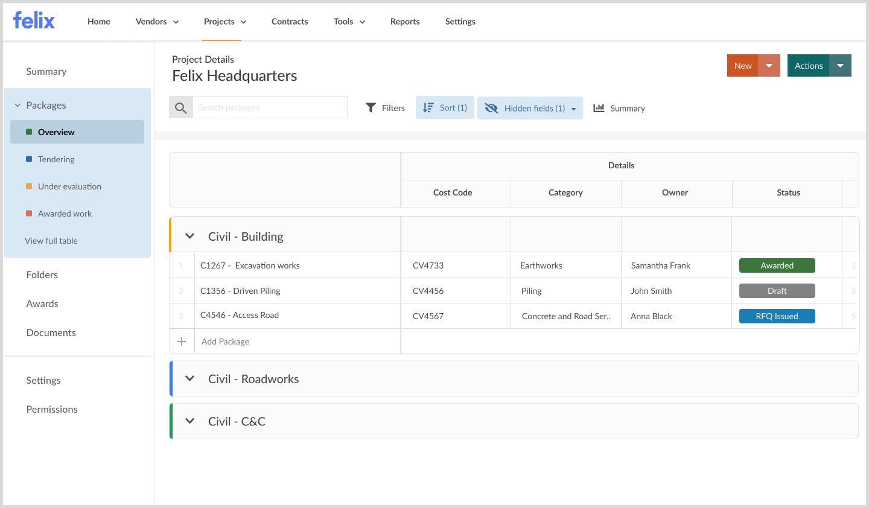
Task: Click the Status column header
Action: [788, 192]
